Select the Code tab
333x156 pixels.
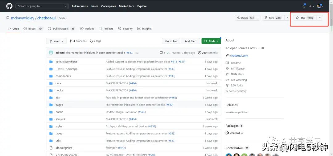pyautogui.click(x=13, y=29)
